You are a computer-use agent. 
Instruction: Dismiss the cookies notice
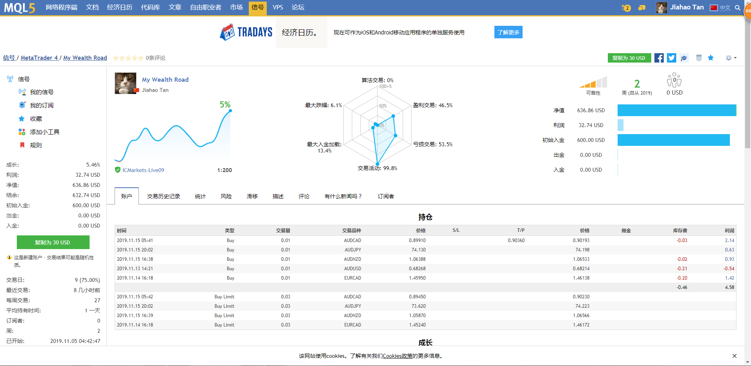click(734, 356)
